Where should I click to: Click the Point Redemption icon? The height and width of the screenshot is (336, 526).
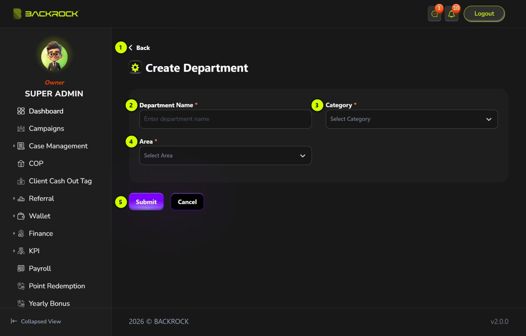tap(21, 286)
